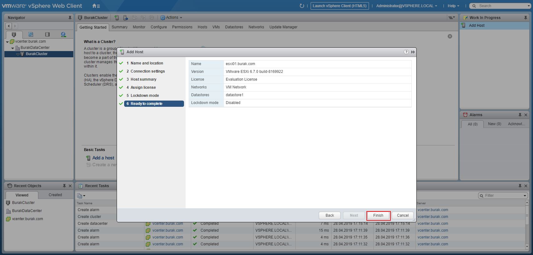Viewport: 533px width, 255px height.
Task: Open the Datastores tab
Action: coord(234,27)
